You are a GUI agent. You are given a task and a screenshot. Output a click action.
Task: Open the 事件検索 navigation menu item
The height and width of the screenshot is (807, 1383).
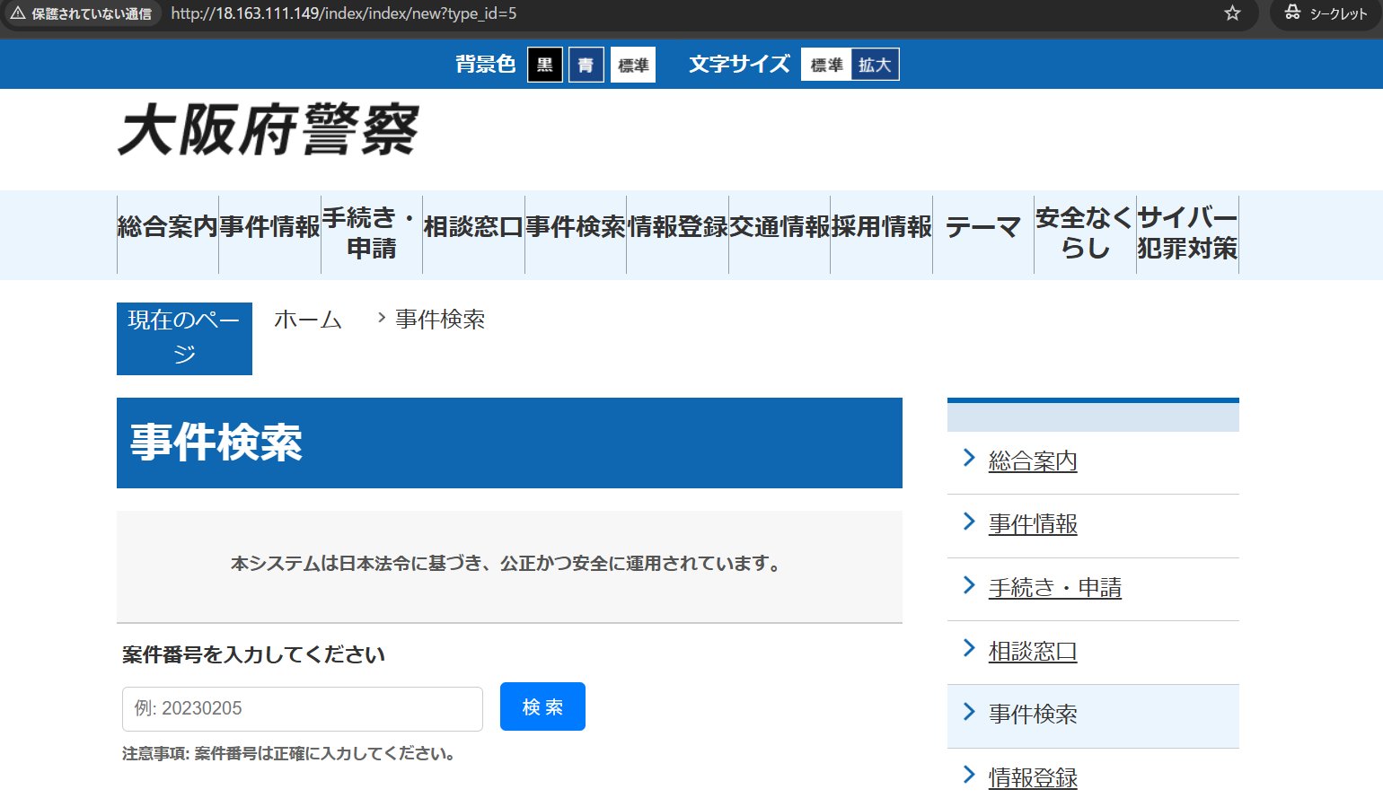click(x=576, y=227)
